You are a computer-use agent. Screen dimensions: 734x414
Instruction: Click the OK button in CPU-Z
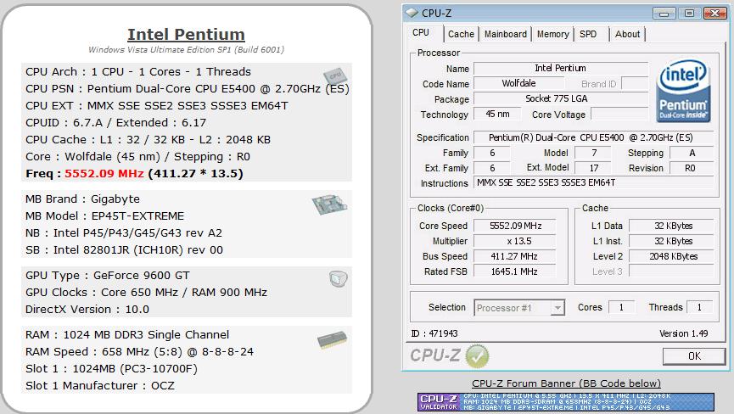(694, 356)
